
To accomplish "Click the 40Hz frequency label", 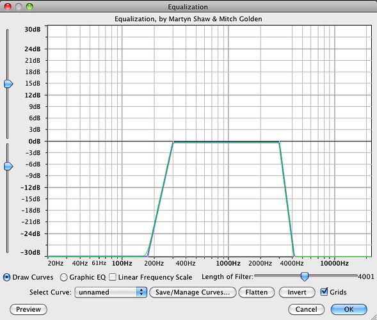I will coord(80,264).
